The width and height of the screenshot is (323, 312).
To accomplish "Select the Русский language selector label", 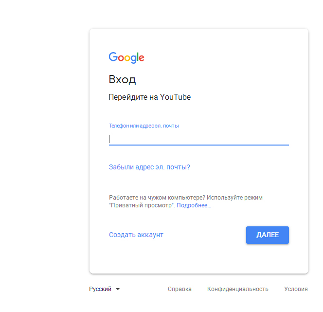I will 100,289.
